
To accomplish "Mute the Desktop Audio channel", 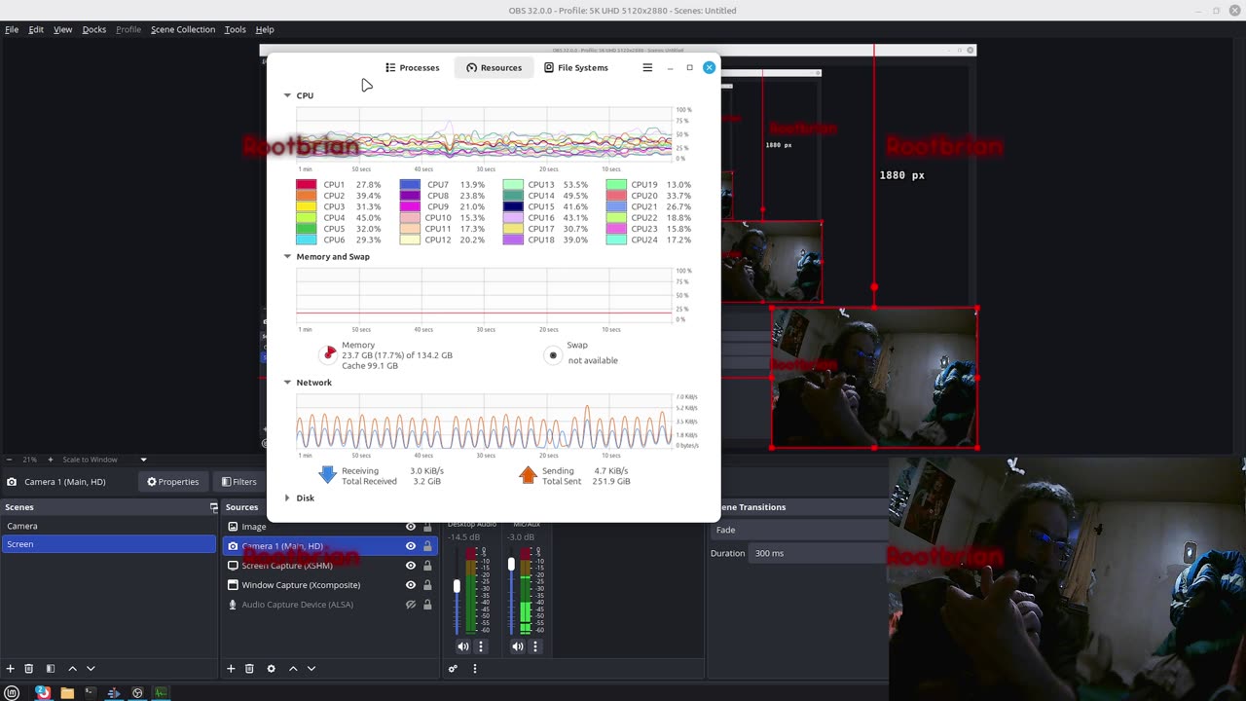I will (463, 646).
